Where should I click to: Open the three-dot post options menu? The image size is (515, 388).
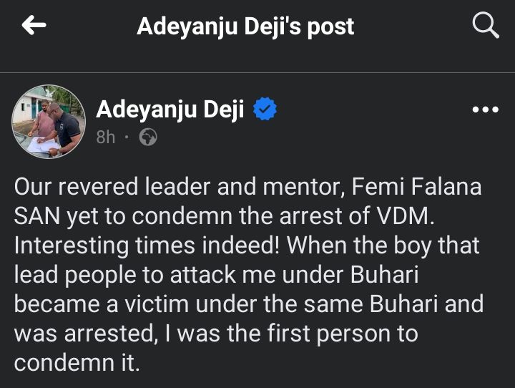point(486,110)
